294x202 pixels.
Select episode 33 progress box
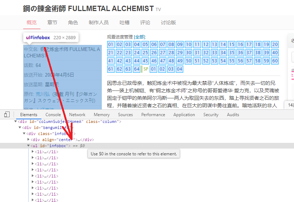[214, 53]
